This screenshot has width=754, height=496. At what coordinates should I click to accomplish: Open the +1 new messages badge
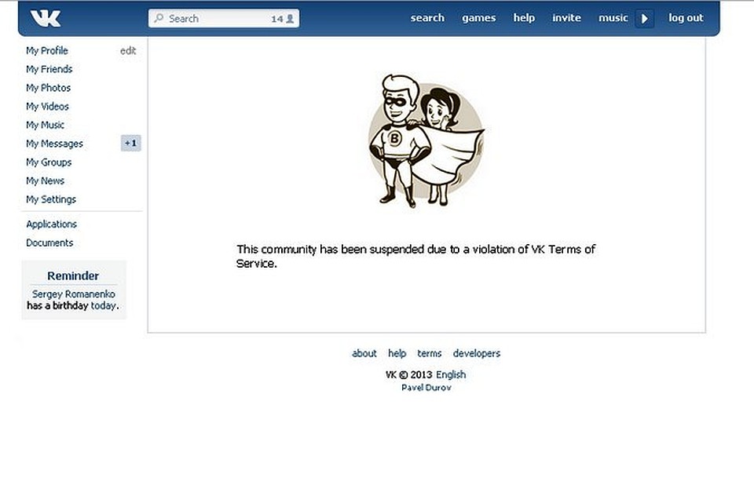point(131,143)
